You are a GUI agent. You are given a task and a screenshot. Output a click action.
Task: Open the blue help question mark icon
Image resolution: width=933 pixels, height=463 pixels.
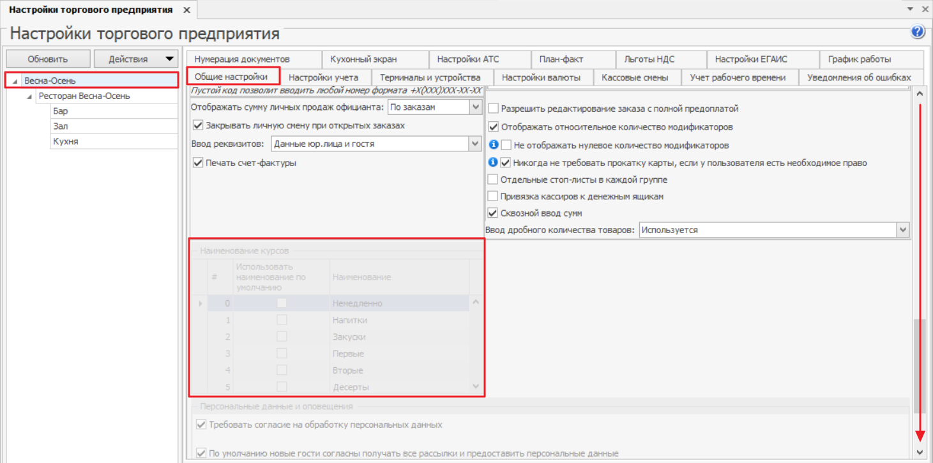[918, 33]
